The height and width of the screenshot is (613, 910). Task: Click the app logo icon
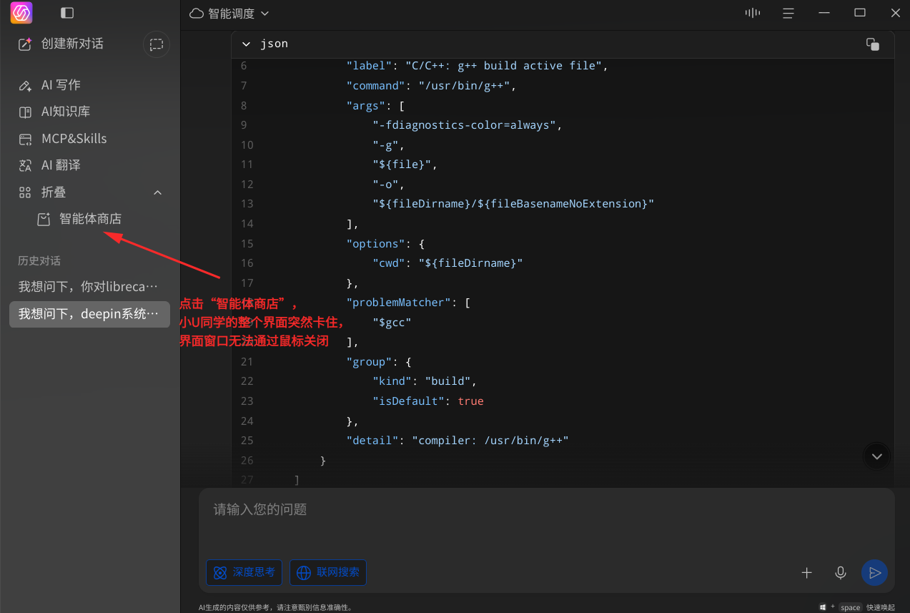[21, 13]
